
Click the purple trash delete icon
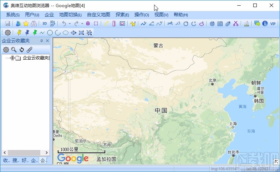[88, 23]
